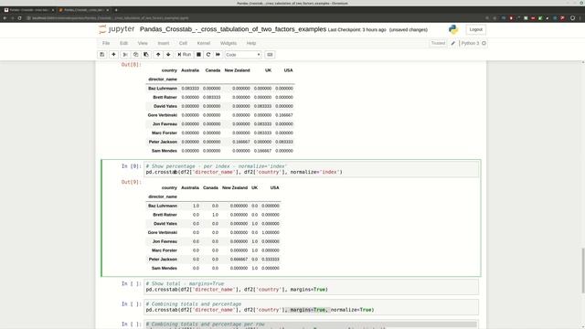Open the View menu
The image size is (585, 329).
[143, 43]
